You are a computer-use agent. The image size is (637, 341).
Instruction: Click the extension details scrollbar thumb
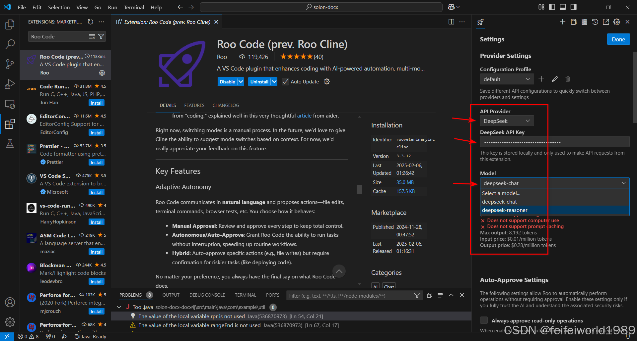coord(359,189)
